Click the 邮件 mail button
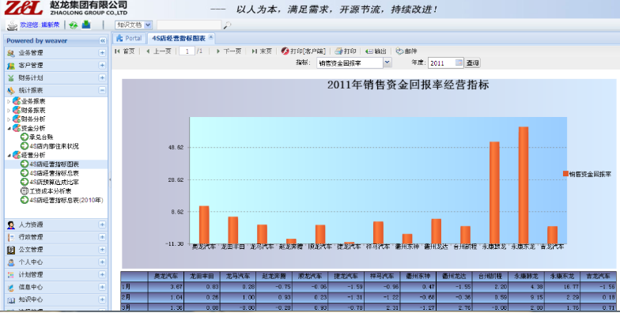Screen dimensions: 620x313 coord(406,51)
